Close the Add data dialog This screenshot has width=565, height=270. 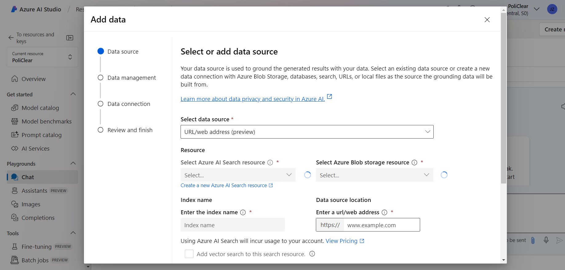pyautogui.click(x=487, y=20)
